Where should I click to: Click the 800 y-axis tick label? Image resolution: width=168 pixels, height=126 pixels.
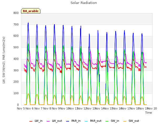16,13
